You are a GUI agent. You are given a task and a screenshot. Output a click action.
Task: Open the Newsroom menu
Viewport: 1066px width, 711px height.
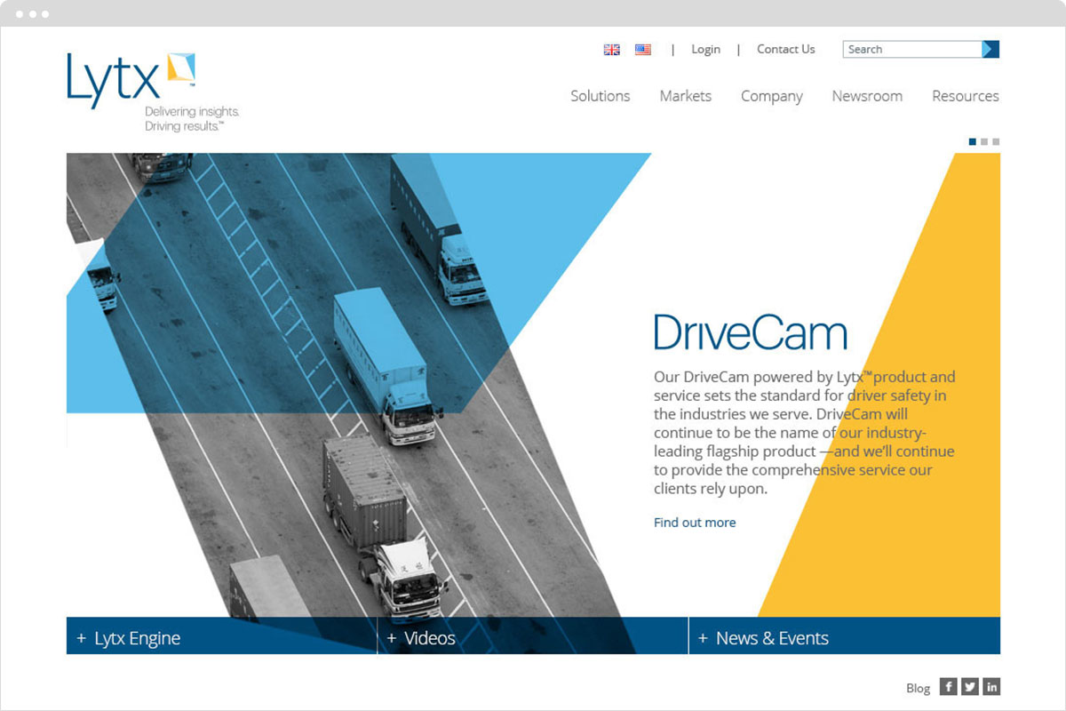pyautogui.click(x=867, y=96)
